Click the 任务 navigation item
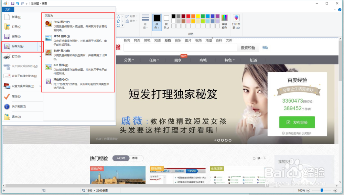The image size is (344, 195). pyautogui.click(x=154, y=60)
